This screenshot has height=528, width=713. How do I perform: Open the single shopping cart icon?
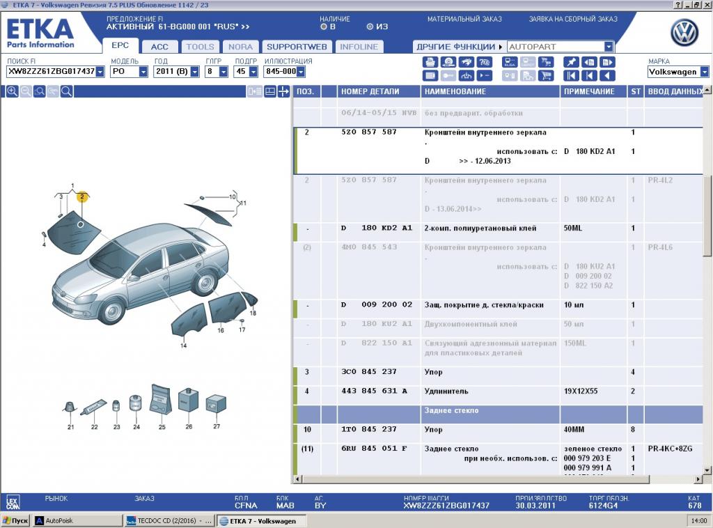point(546,75)
